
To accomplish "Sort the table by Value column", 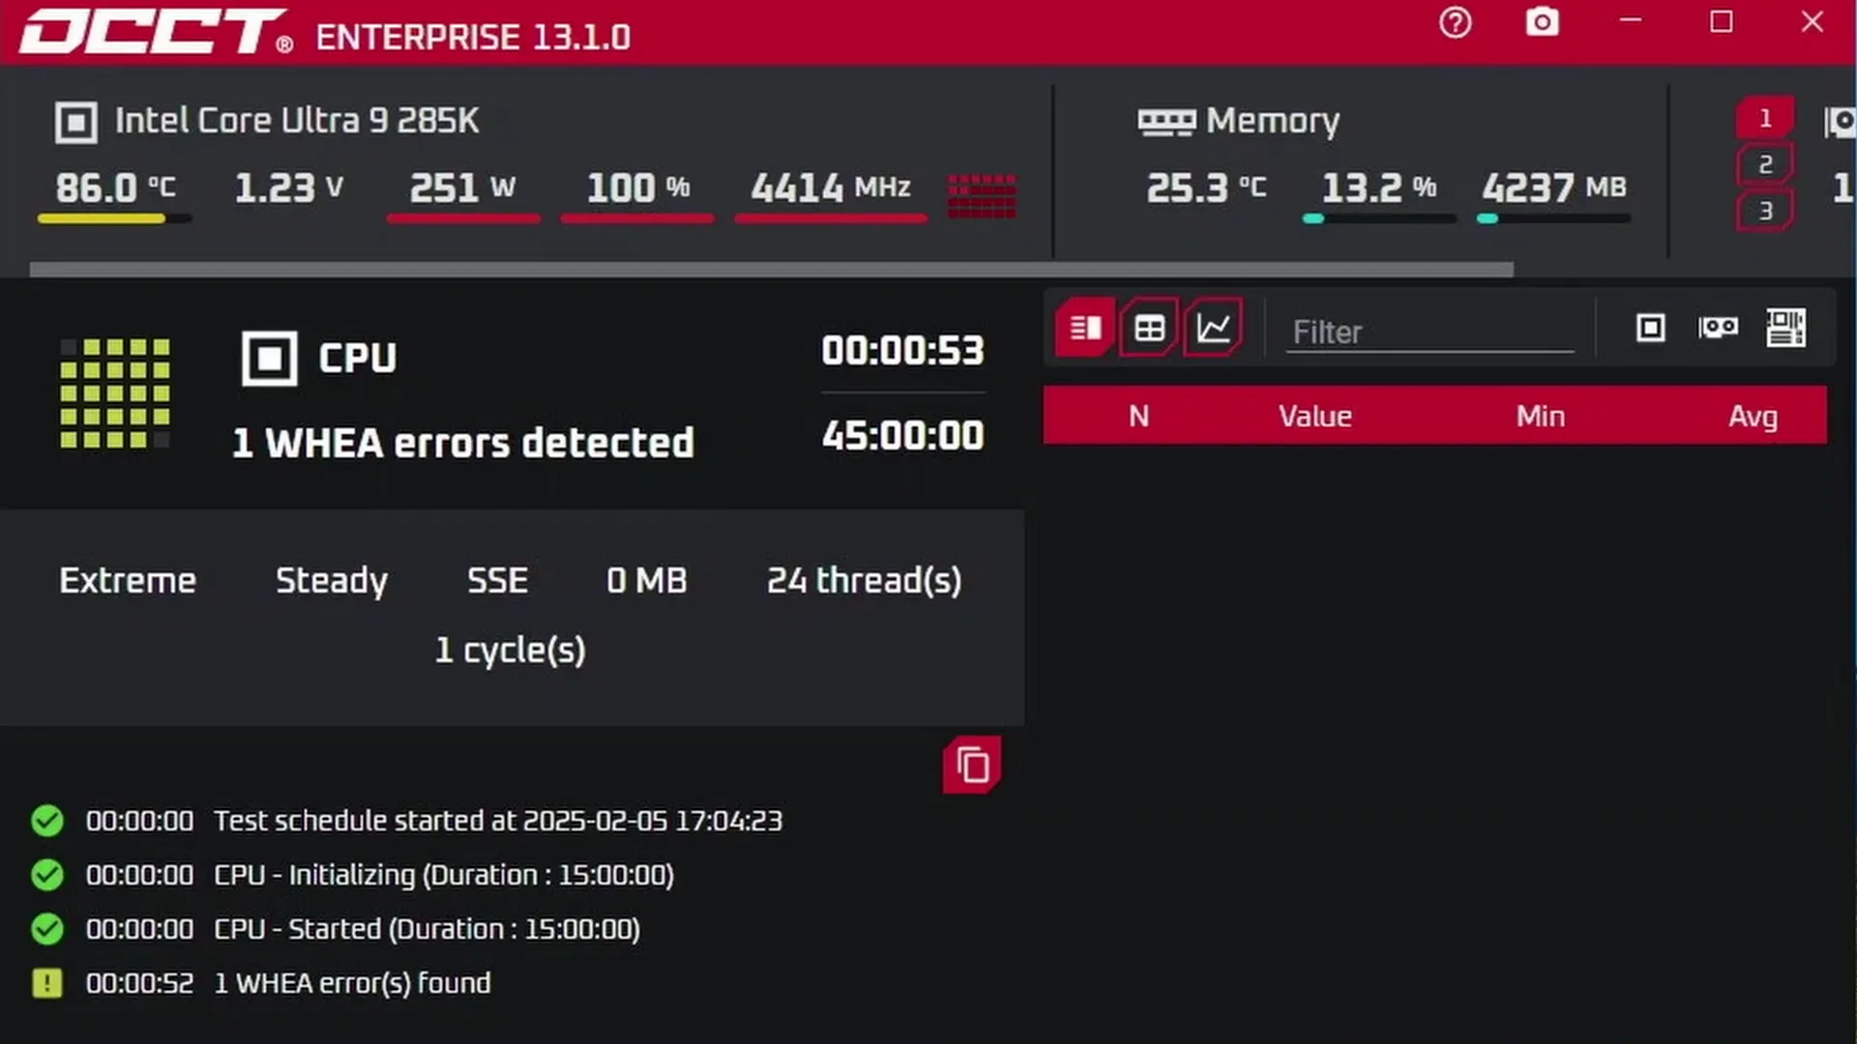I will (1314, 417).
